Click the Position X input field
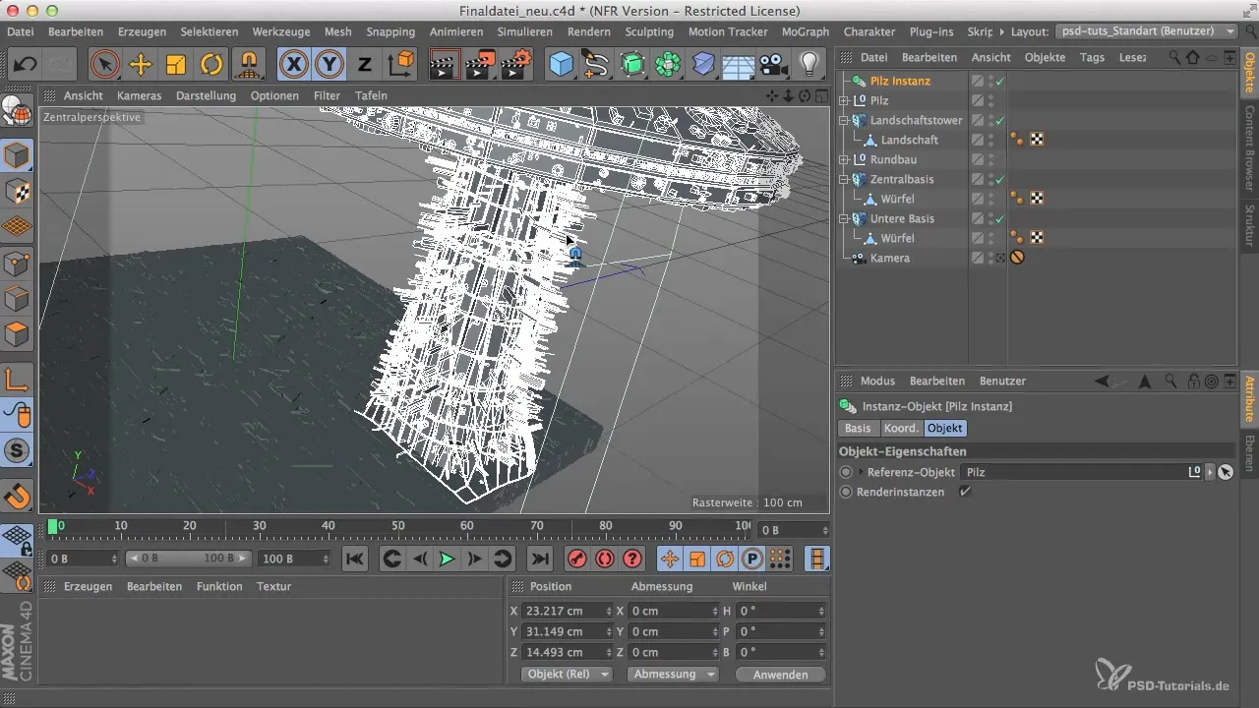 (568, 611)
